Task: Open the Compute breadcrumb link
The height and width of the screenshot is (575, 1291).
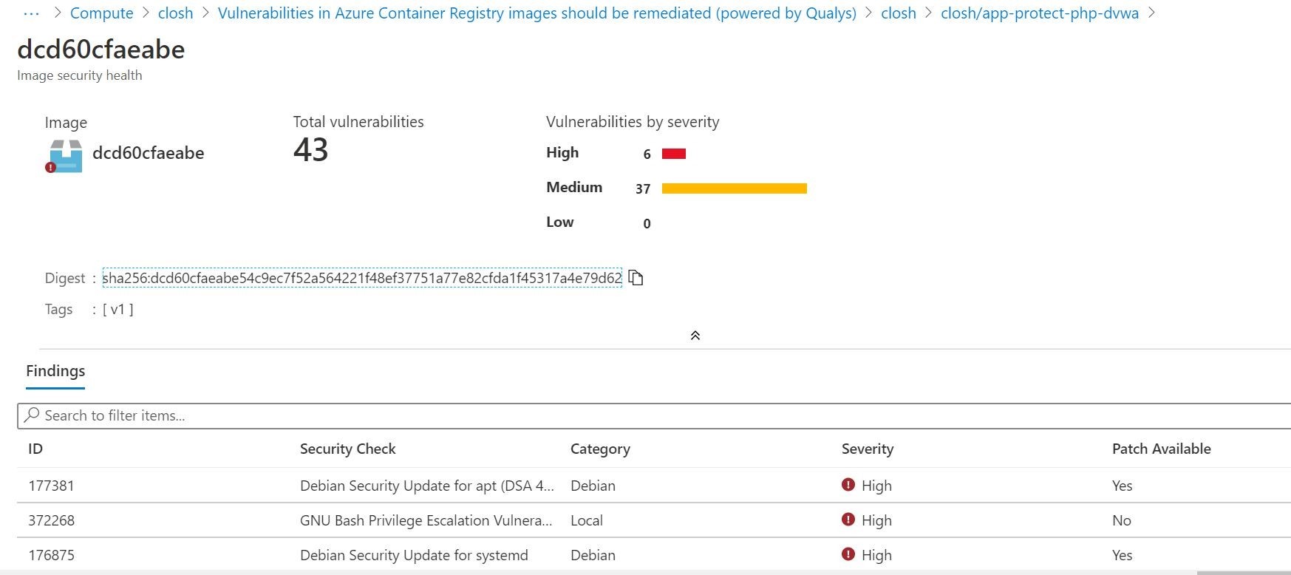Action: click(x=101, y=13)
